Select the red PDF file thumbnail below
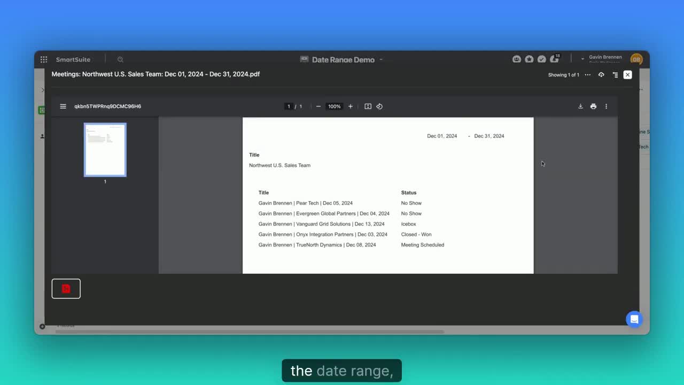Image resolution: width=684 pixels, height=385 pixels. pyautogui.click(x=66, y=289)
